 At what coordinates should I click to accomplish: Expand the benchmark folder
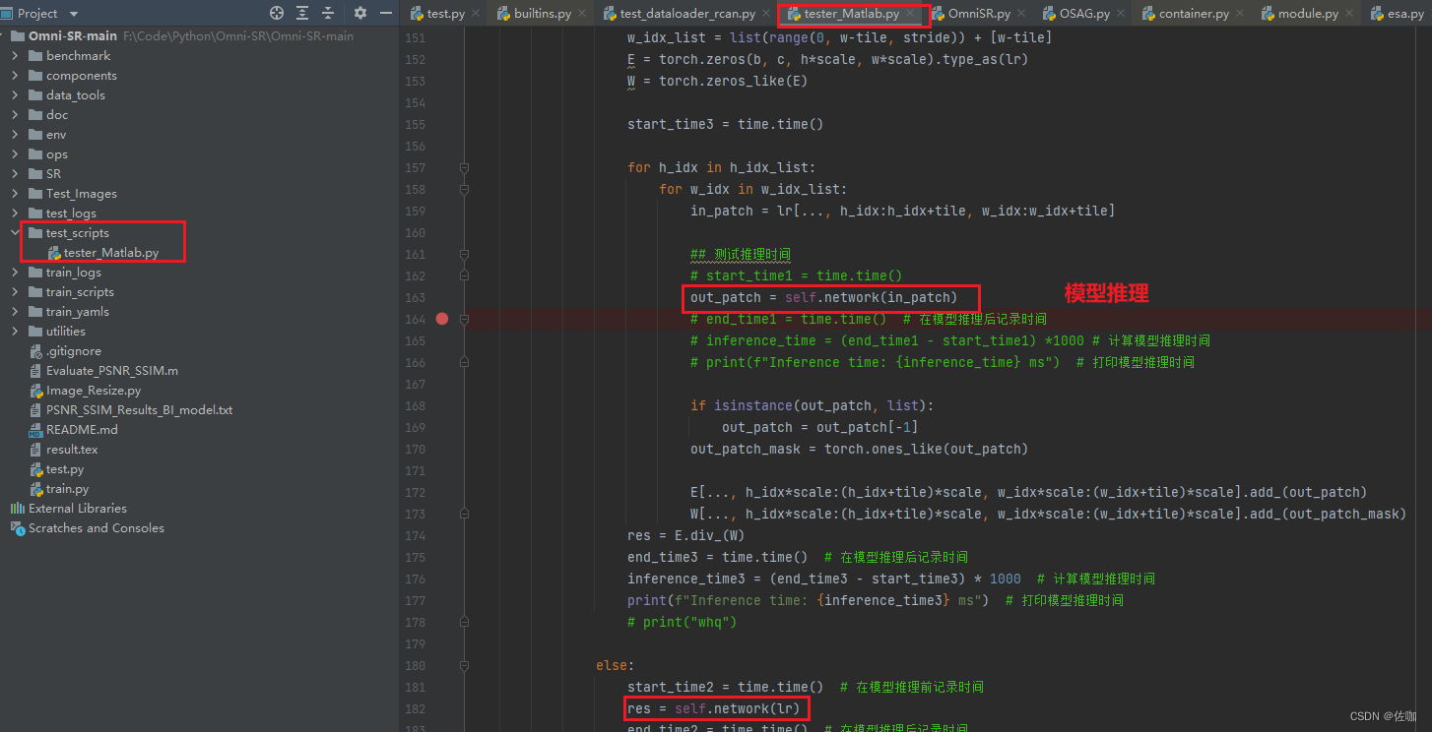15,56
